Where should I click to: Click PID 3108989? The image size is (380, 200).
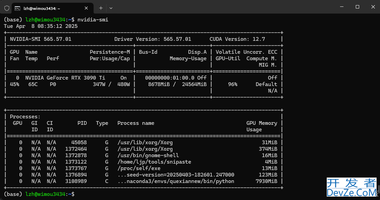[x=76, y=181]
